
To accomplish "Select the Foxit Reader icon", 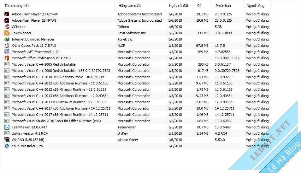I will 7,33.
